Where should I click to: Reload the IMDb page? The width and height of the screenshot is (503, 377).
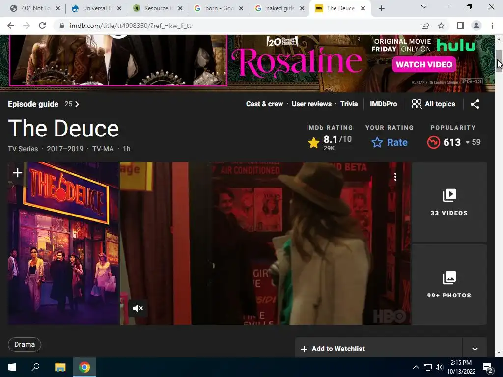pos(42,26)
